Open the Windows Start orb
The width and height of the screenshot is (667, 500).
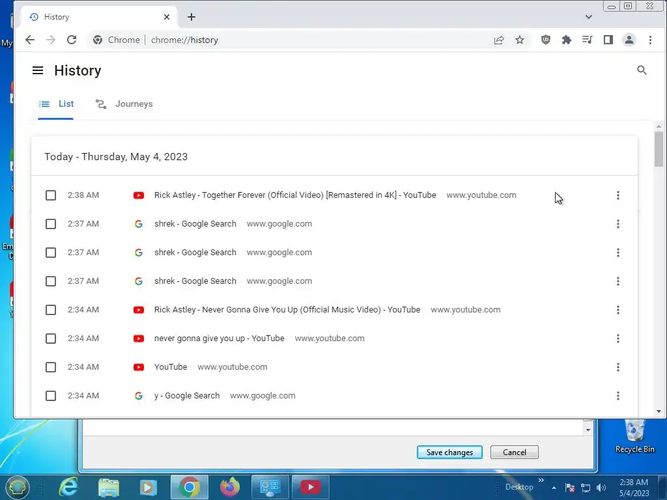(x=17, y=487)
